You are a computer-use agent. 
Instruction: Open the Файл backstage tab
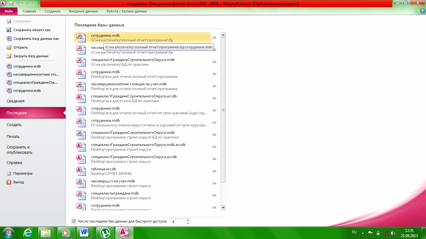point(9,11)
